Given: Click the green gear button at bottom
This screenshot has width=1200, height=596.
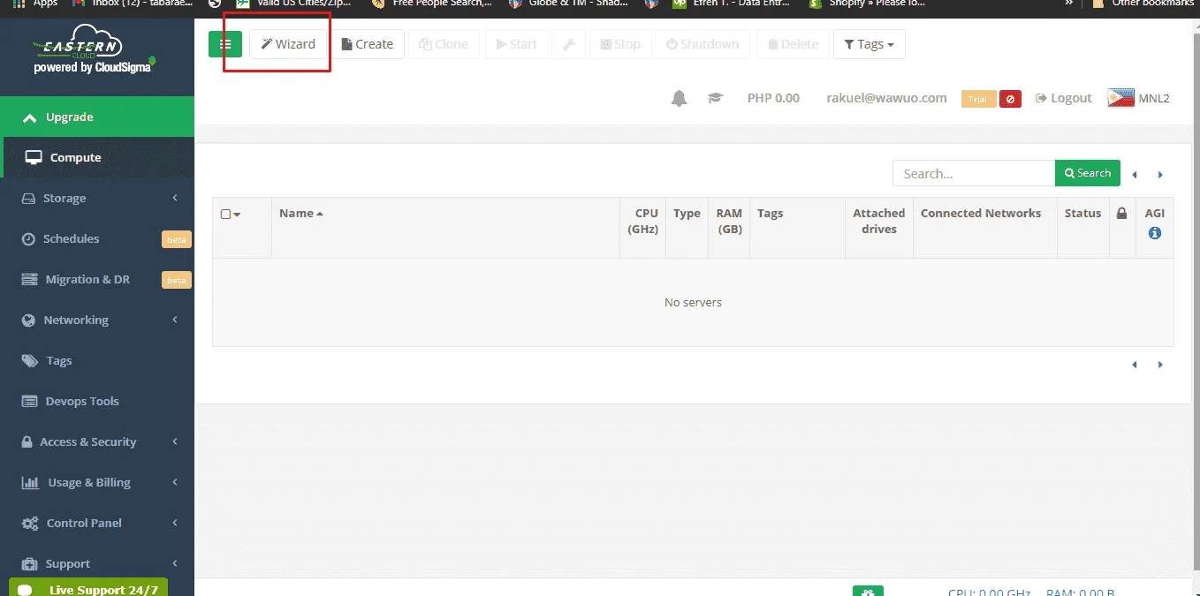Looking at the screenshot, I should click(868, 592).
